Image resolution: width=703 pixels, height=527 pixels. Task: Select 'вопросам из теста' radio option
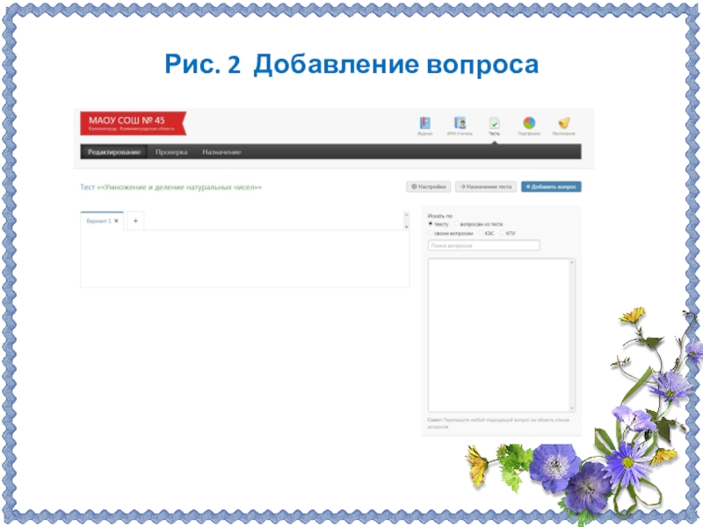[x=457, y=224]
